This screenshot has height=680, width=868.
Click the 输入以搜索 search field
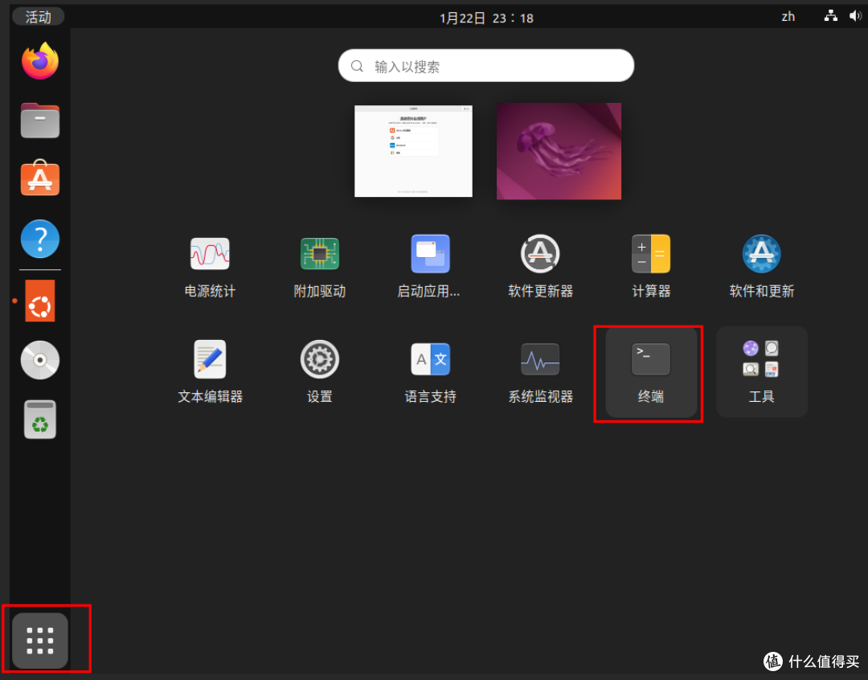(485, 65)
